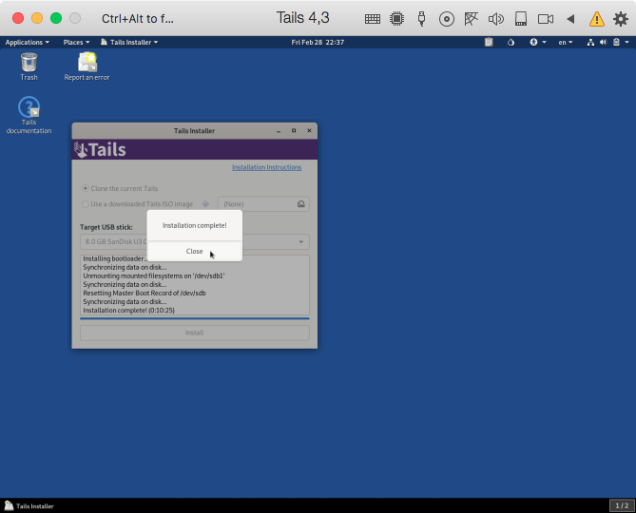Click the VM processor chip icon
Viewport: 636px width, 513px height.
click(x=397, y=19)
